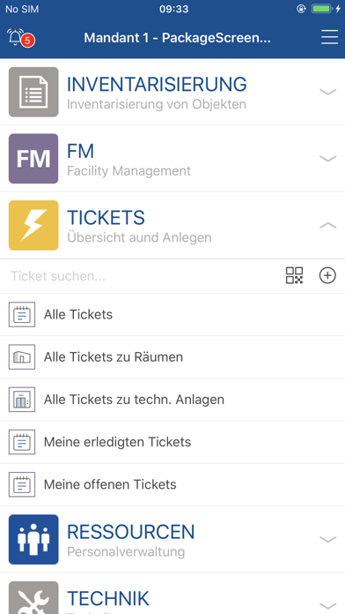The width and height of the screenshot is (345, 614).
Task: Focus the Ticket suchen search field
Action: tap(141, 276)
